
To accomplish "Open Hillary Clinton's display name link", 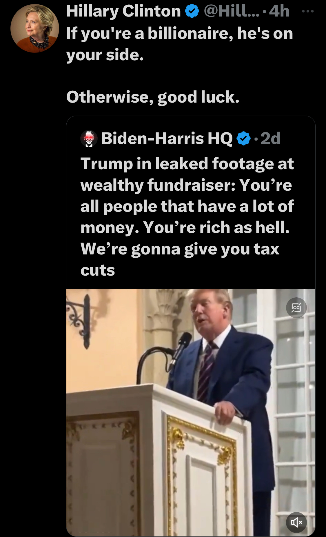I will [123, 11].
